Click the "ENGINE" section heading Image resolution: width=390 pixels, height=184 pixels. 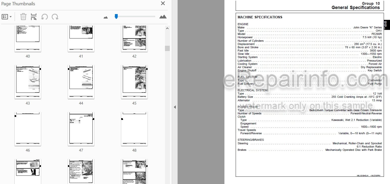pos(243,24)
